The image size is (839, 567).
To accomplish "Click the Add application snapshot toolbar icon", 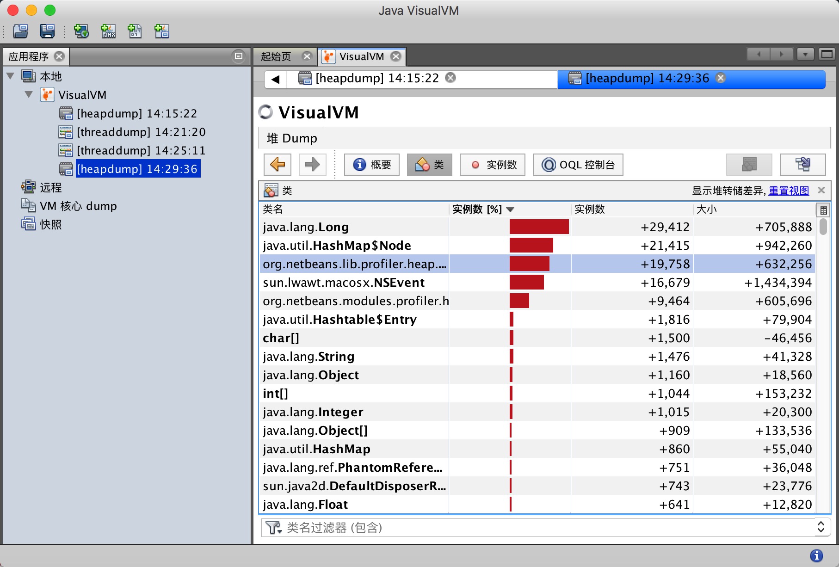I will tap(161, 31).
